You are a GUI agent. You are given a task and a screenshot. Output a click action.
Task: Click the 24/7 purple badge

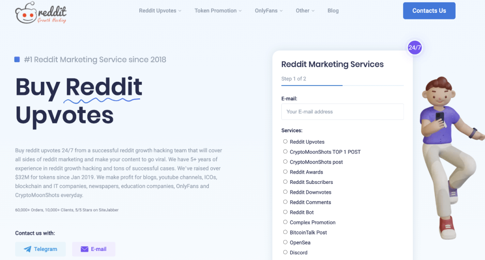coord(414,48)
